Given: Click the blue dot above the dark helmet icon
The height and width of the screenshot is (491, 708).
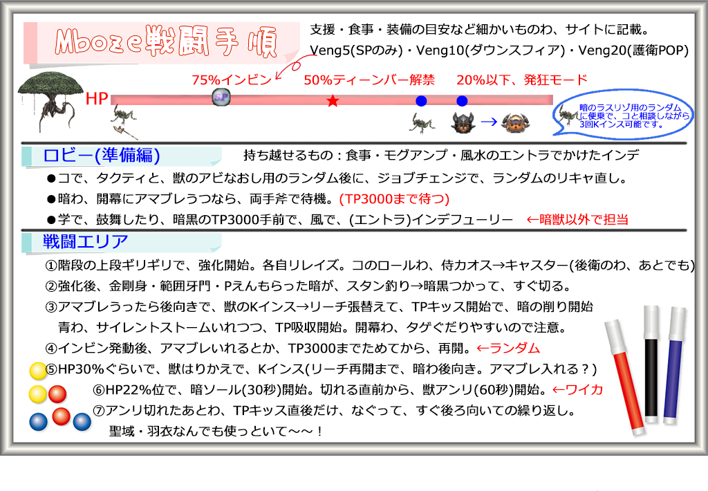Looking at the screenshot, I should 462,101.
